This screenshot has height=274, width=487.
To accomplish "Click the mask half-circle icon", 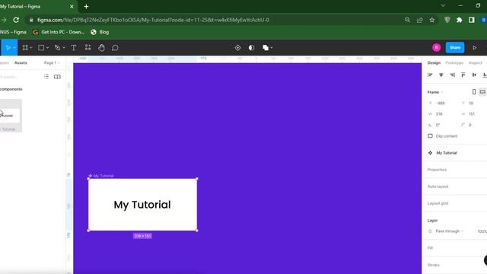I will pyautogui.click(x=252, y=47).
